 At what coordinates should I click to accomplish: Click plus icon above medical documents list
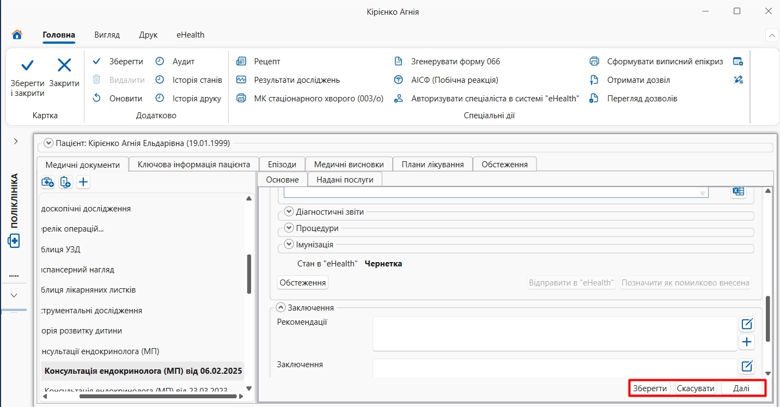click(x=83, y=183)
